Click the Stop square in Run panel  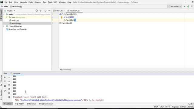5,81
